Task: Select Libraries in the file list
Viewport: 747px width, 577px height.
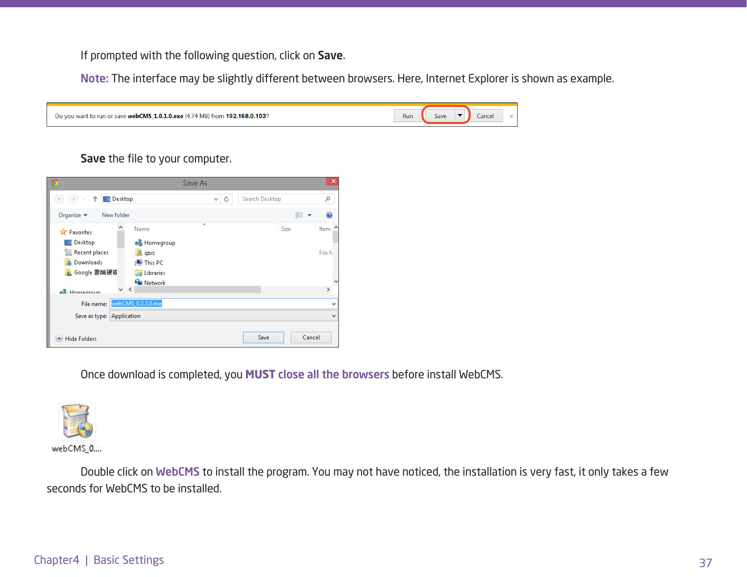Action: (155, 273)
